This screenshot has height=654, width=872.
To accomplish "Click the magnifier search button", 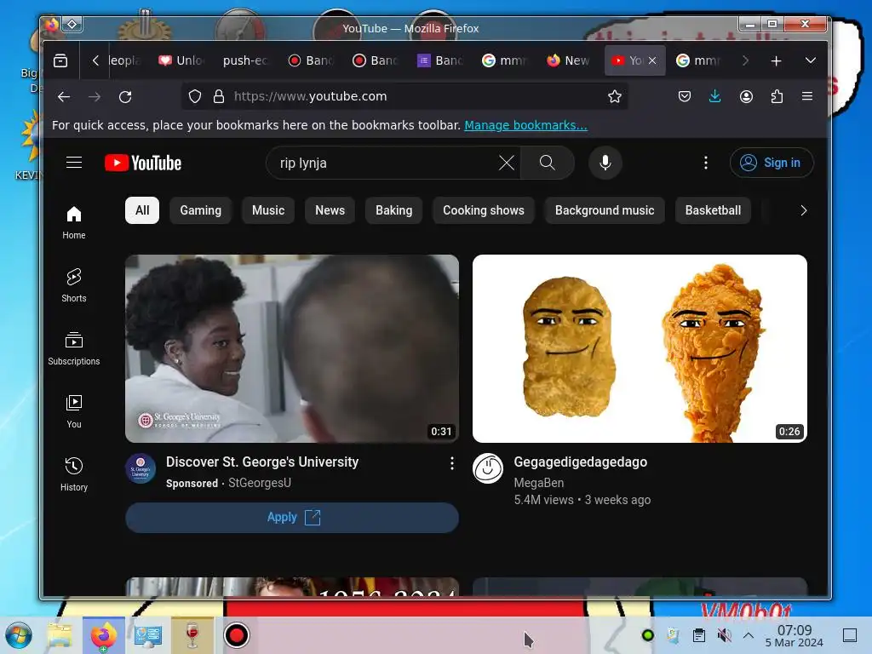I will tap(548, 163).
